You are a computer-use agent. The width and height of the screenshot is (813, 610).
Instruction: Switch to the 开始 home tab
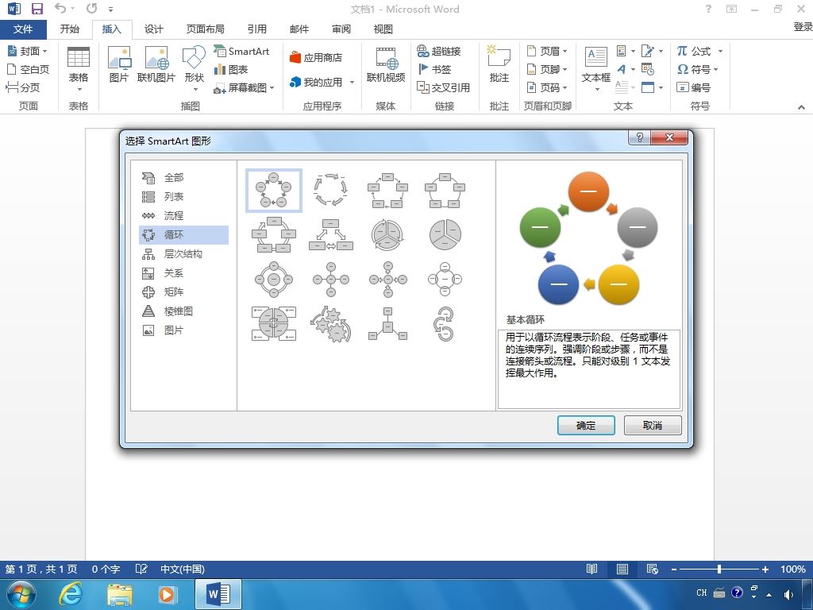(x=70, y=29)
